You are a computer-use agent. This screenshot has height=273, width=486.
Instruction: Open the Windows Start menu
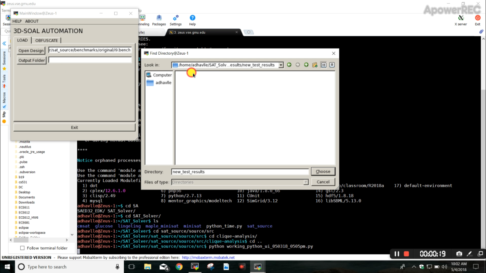[7, 267]
